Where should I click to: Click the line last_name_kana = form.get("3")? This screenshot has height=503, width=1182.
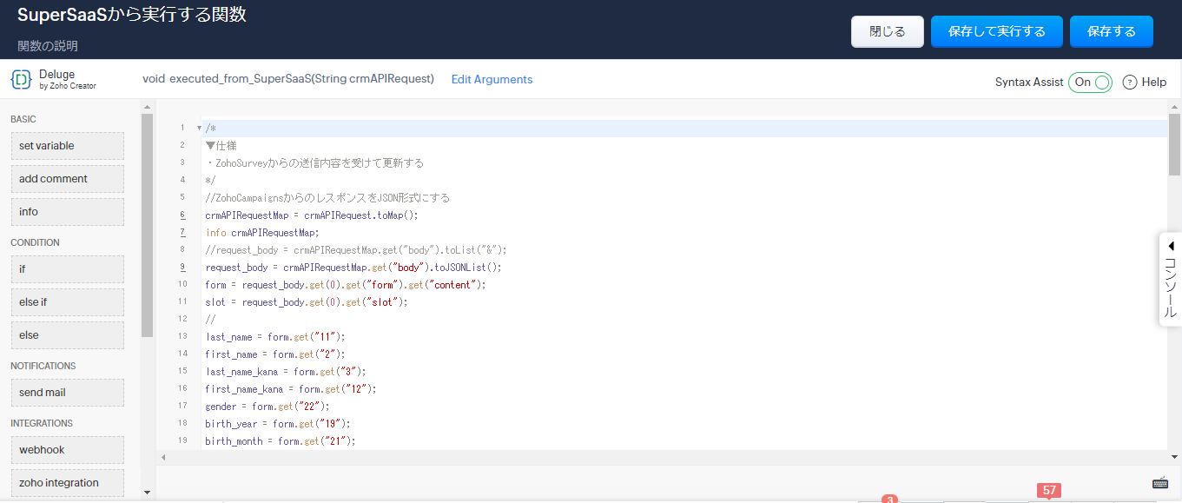click(x=286, y=371)
